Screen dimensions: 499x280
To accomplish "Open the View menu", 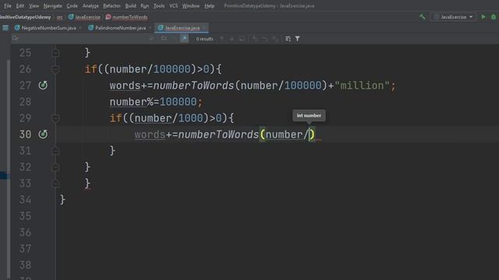I will [34, 5].
